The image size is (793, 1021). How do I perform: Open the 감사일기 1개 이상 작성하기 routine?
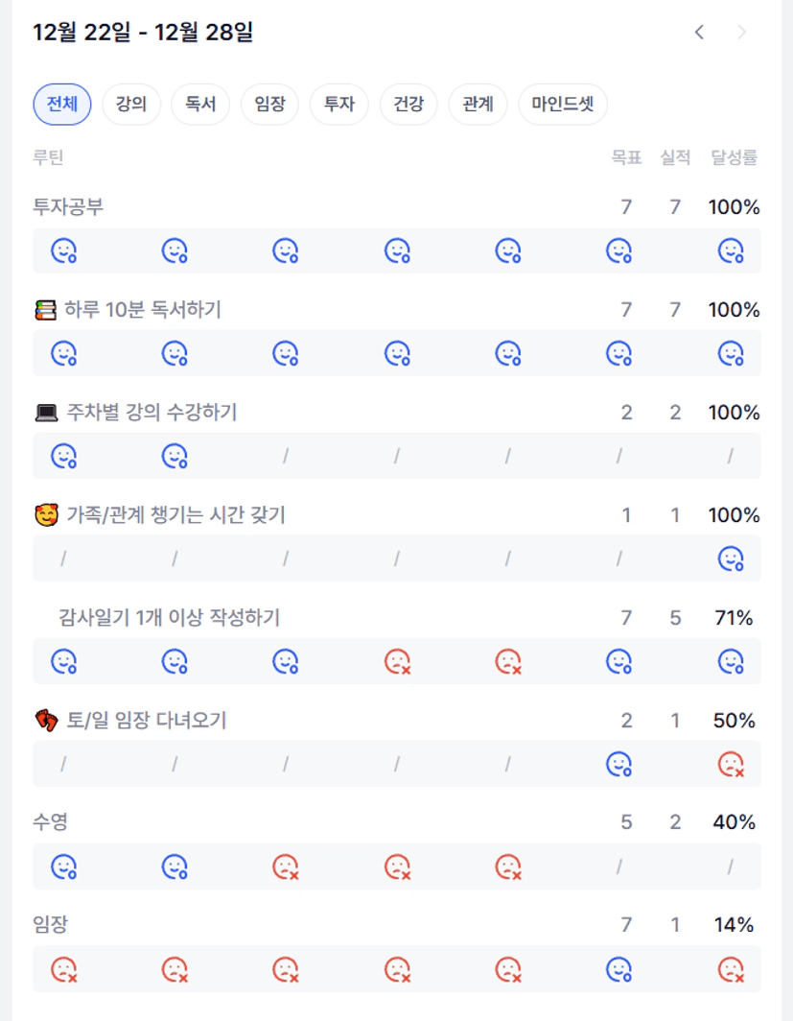[169, 618]
